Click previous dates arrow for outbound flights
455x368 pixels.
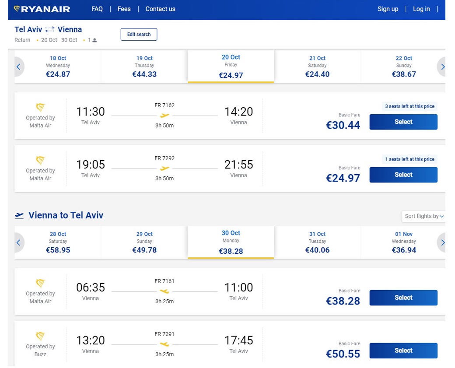click(x=19, y=67)
